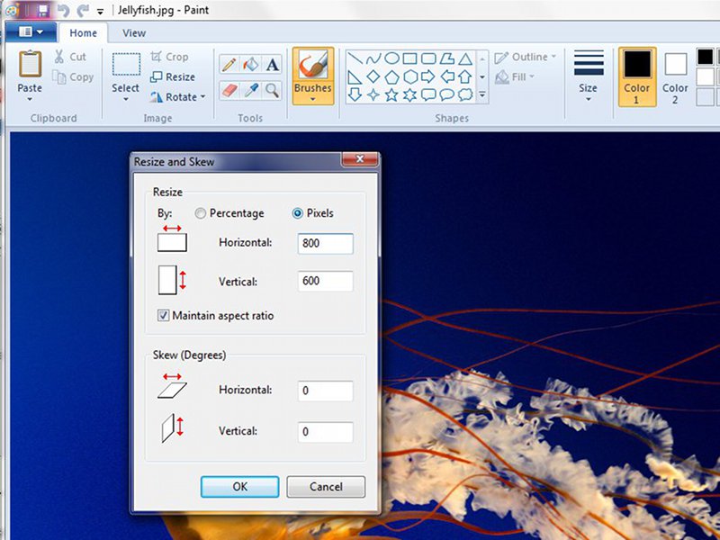Open the shape Outline dropdown
720x540 pixels.
coord(526,57)
